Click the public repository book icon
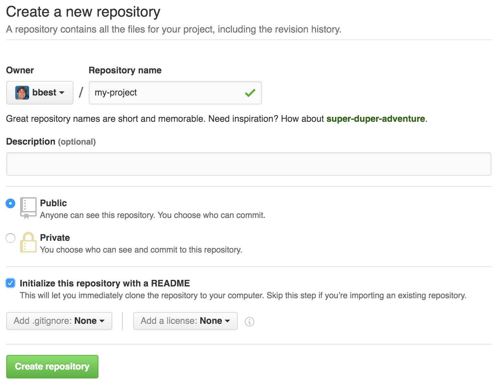Screen dimensions: 497x384 [x=28, y=208]
